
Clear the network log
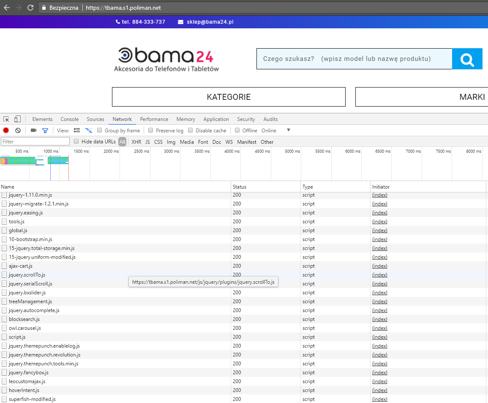[x=18, y=131]
